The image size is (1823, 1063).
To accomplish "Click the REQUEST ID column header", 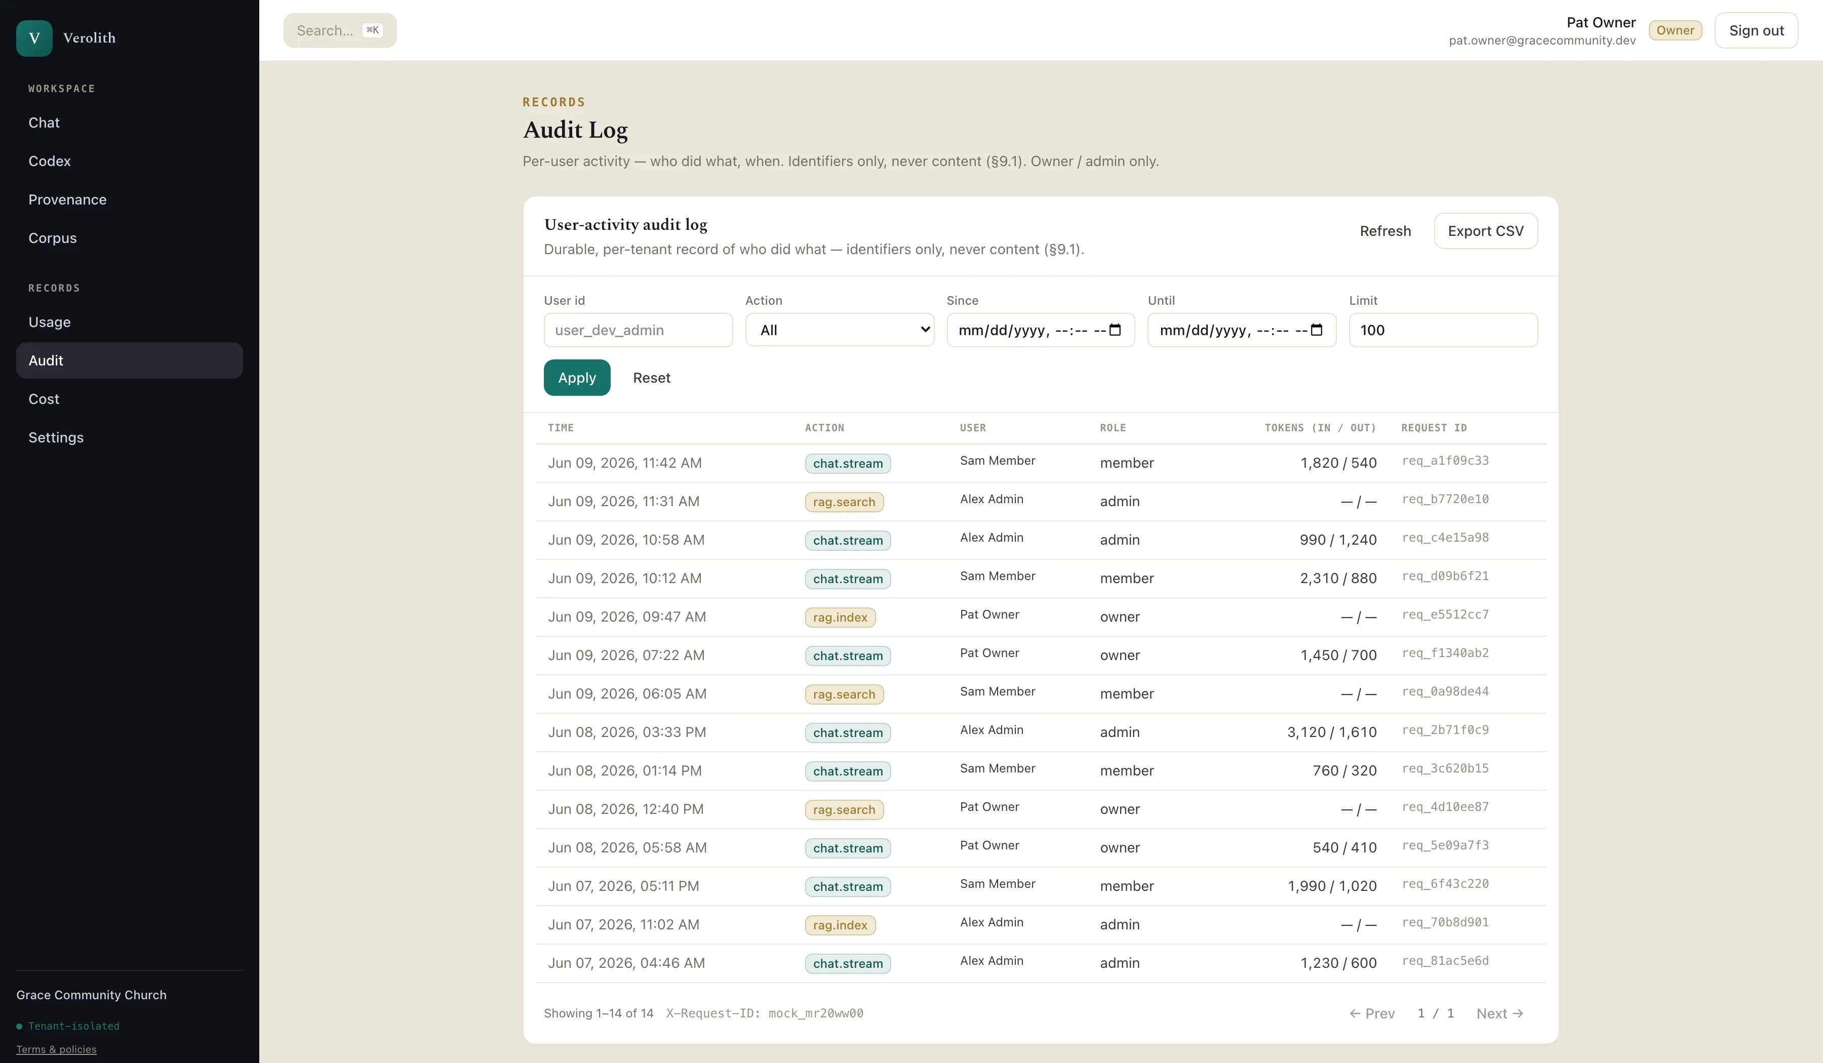I will tap(1434, 427).
